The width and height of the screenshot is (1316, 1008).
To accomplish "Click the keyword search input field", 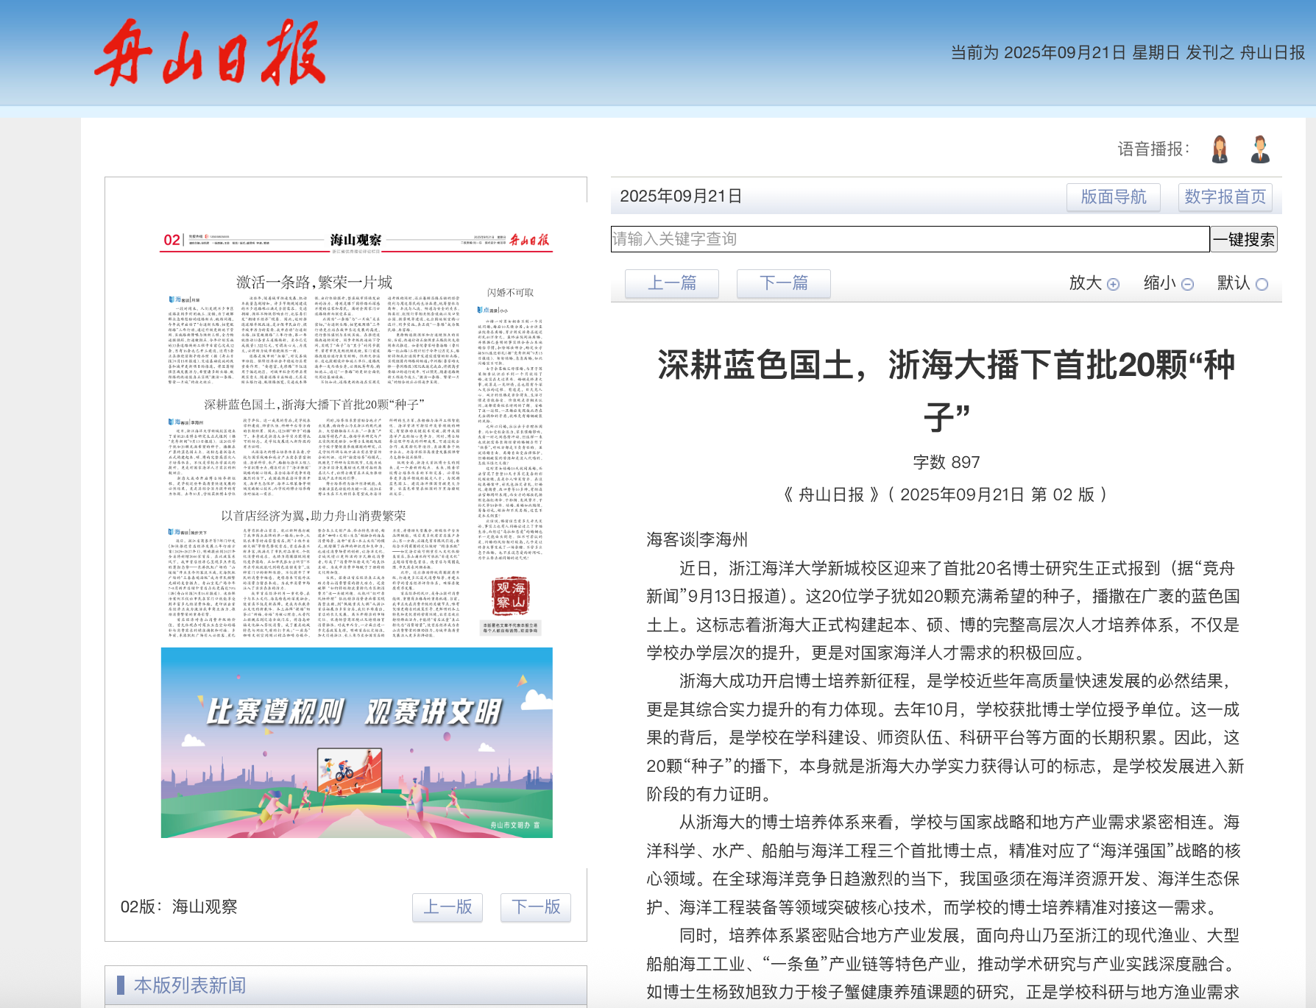I will [910, 239].
